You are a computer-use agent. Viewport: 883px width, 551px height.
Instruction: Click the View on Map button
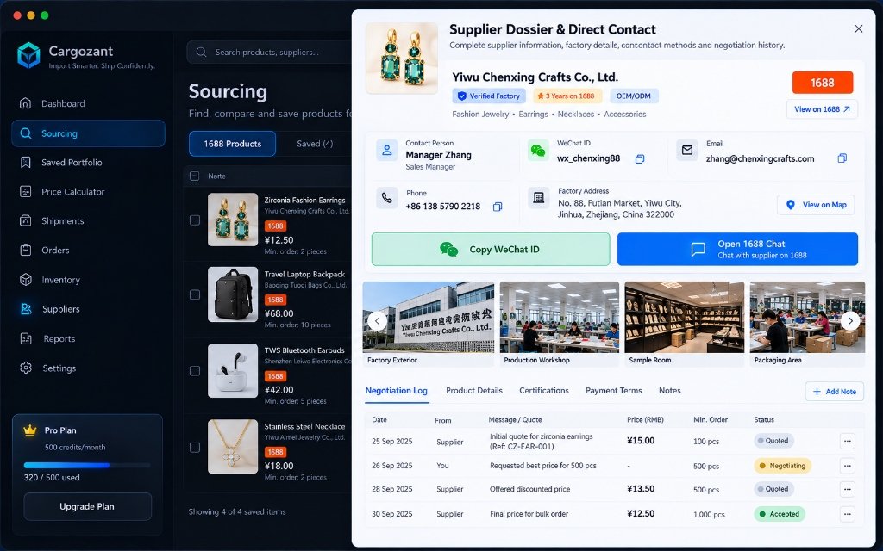(x=816, y=205)
